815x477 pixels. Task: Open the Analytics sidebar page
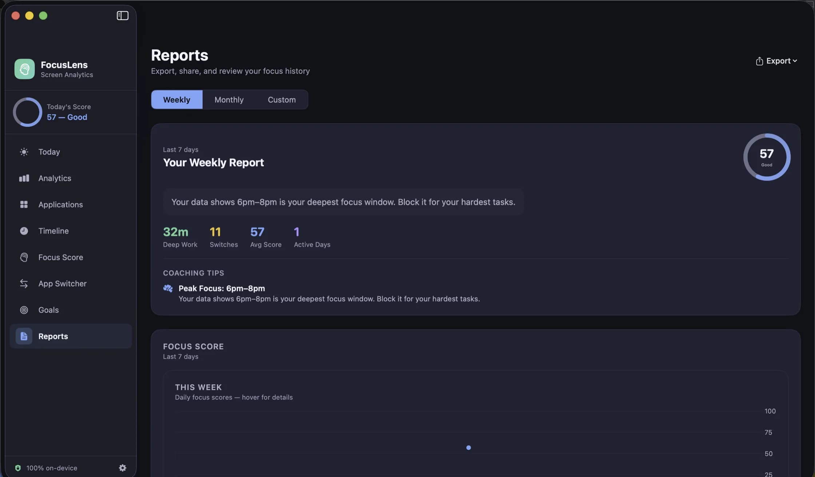click(x=71, y=178)
